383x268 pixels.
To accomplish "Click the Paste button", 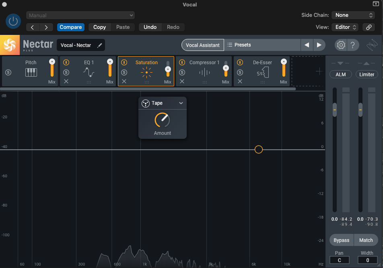I will coord(123,27).
